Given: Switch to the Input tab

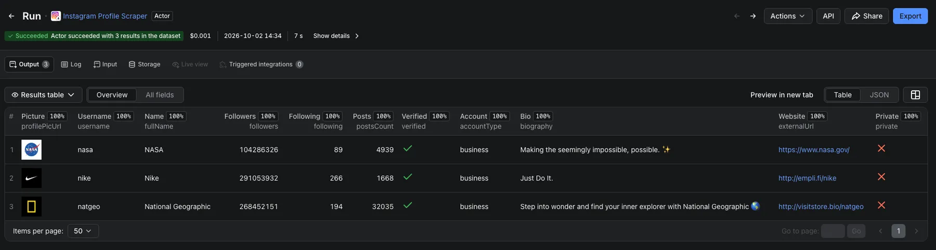Looking at the screenshot, I should click(x=105, y=64).
